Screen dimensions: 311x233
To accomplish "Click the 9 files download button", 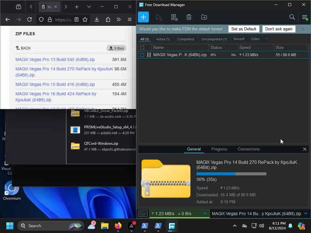I will click(x=117, y=48).
